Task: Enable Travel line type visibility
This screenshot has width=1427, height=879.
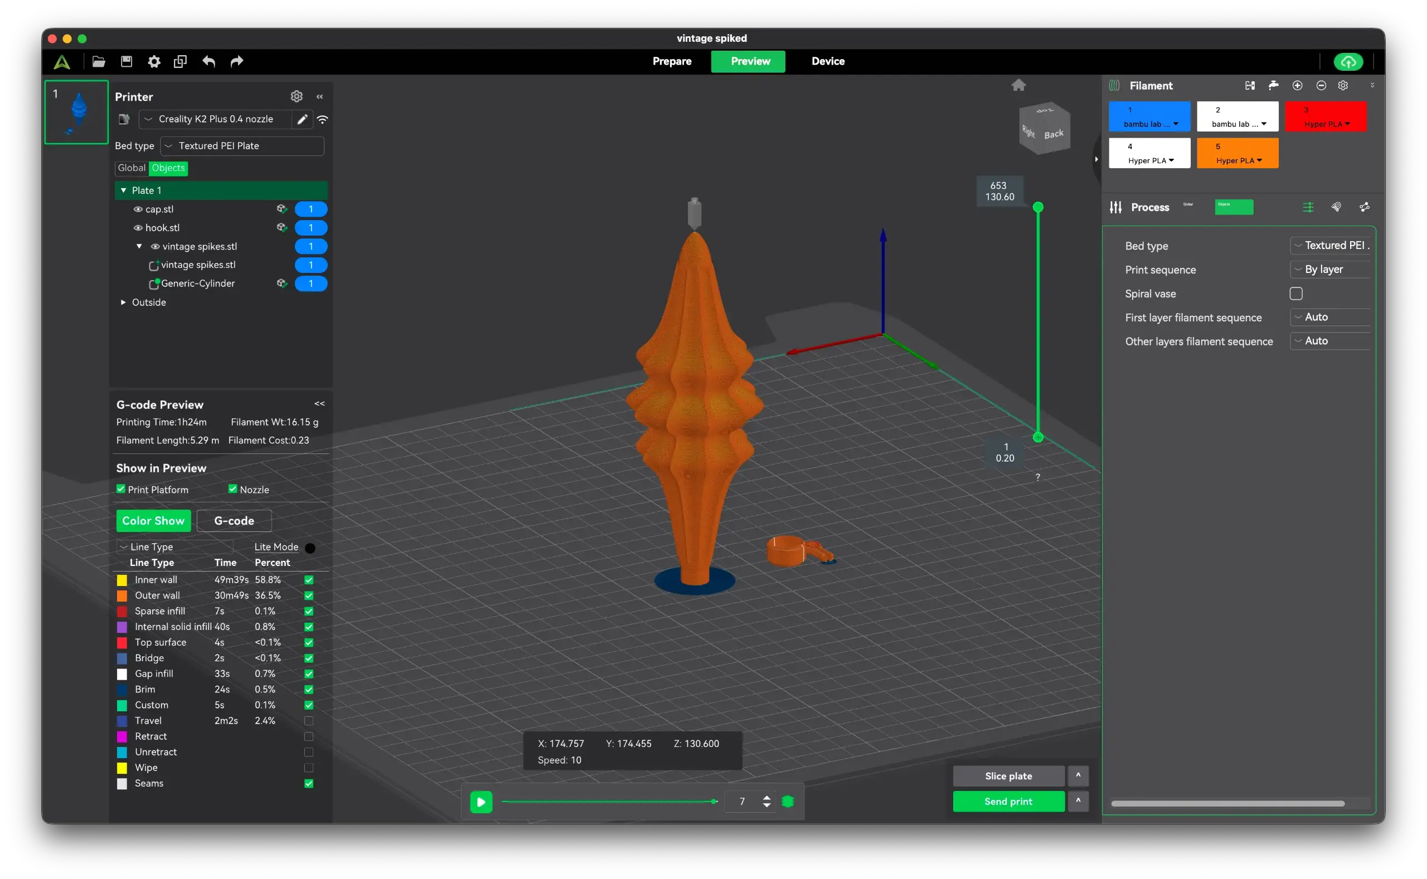Action: [309, 720]
